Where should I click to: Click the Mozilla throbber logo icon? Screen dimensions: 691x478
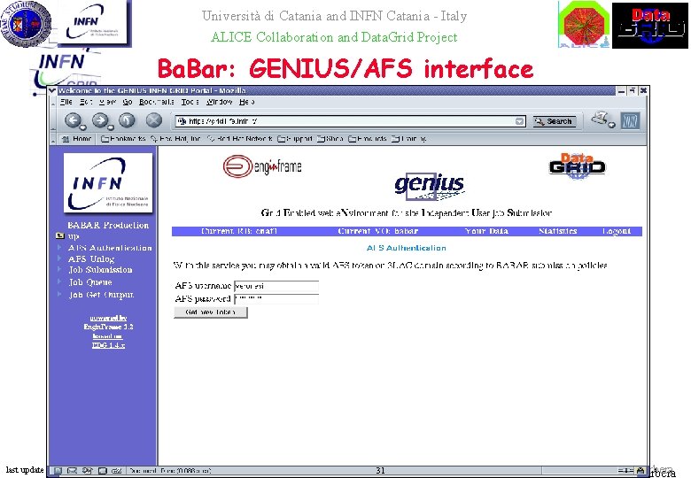click(x=630, y=120)
